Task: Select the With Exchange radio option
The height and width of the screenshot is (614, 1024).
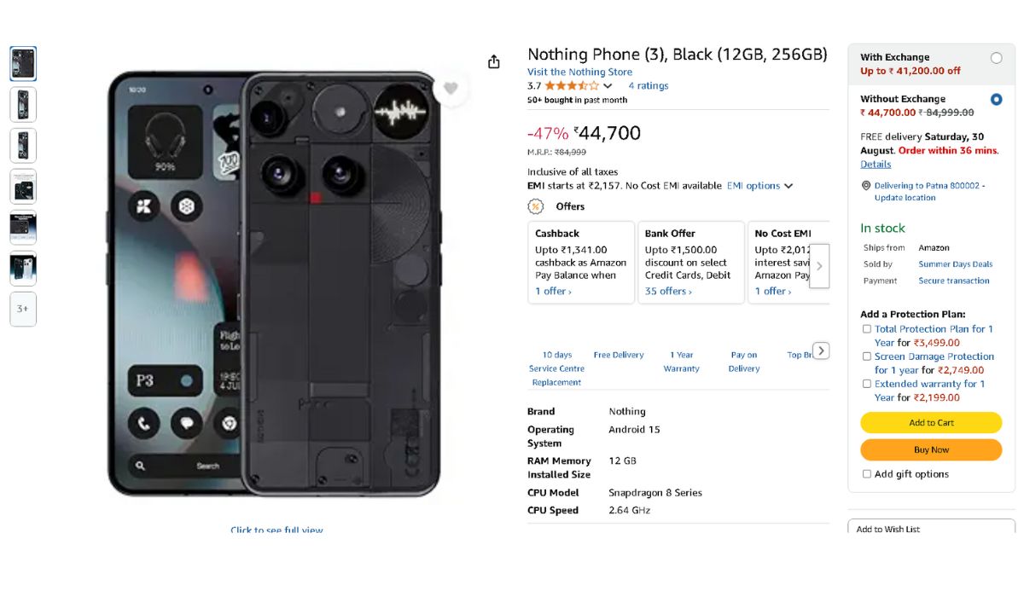Action: click(996, 58)
